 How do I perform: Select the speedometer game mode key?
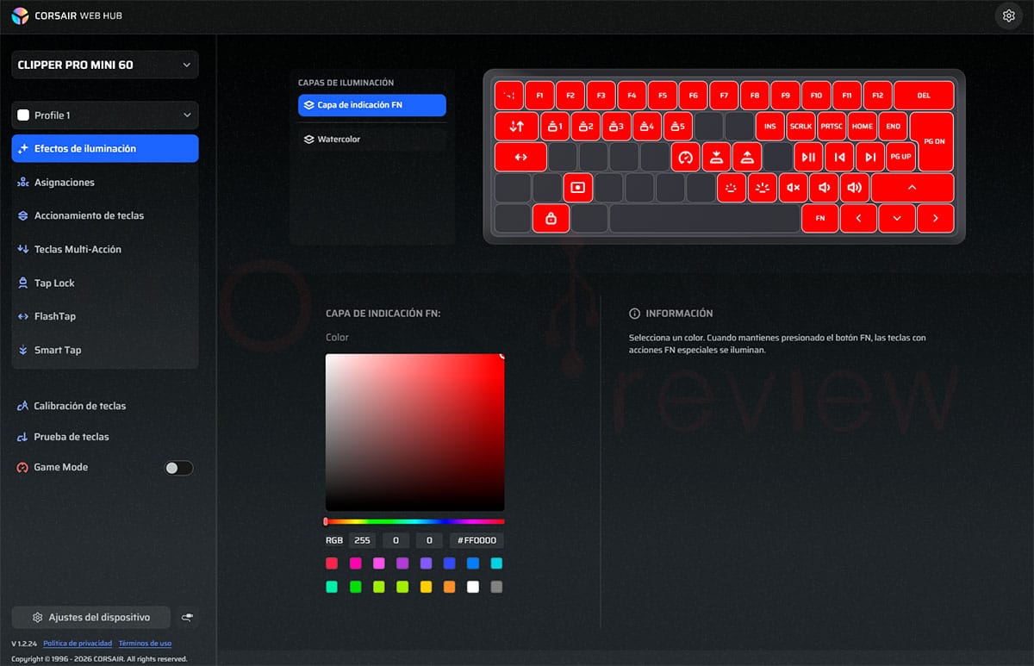click(686, 157)
